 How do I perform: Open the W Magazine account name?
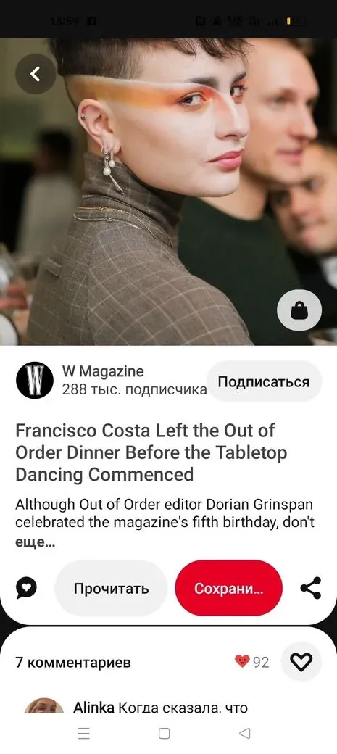(103, 371)
